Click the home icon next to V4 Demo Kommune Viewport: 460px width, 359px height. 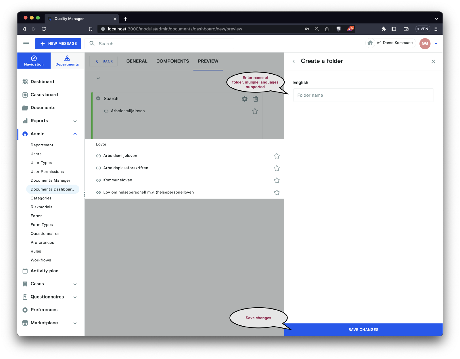click(370, 43)
